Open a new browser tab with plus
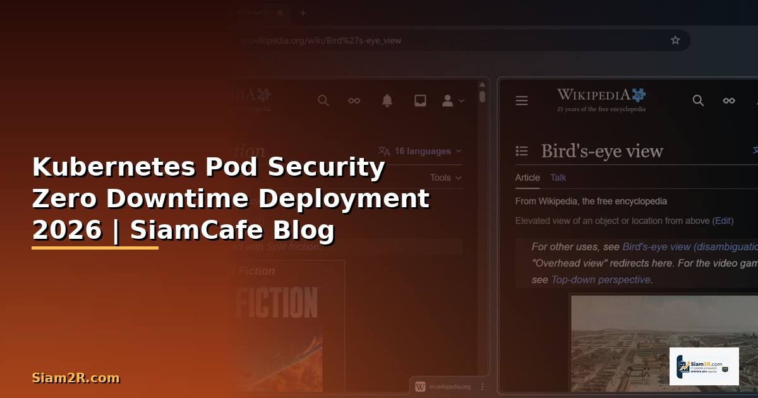 click(303, 13)
